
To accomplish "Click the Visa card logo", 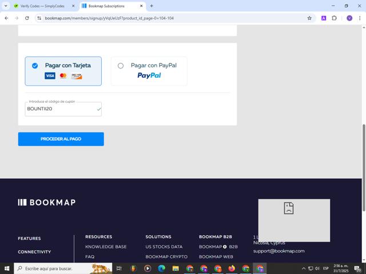I will [x=50, y=76].
